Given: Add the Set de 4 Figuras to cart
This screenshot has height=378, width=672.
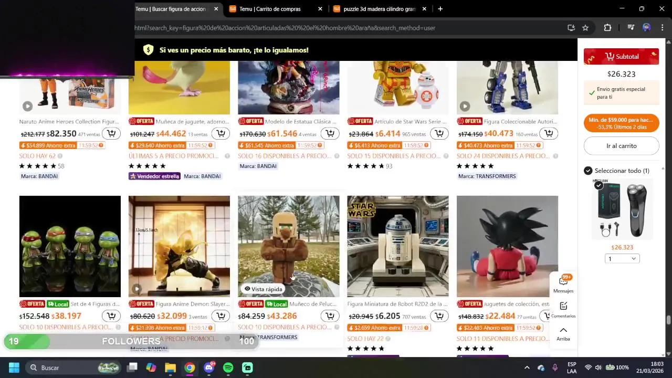Looking at the screenshot, I should tap(111, 316).
